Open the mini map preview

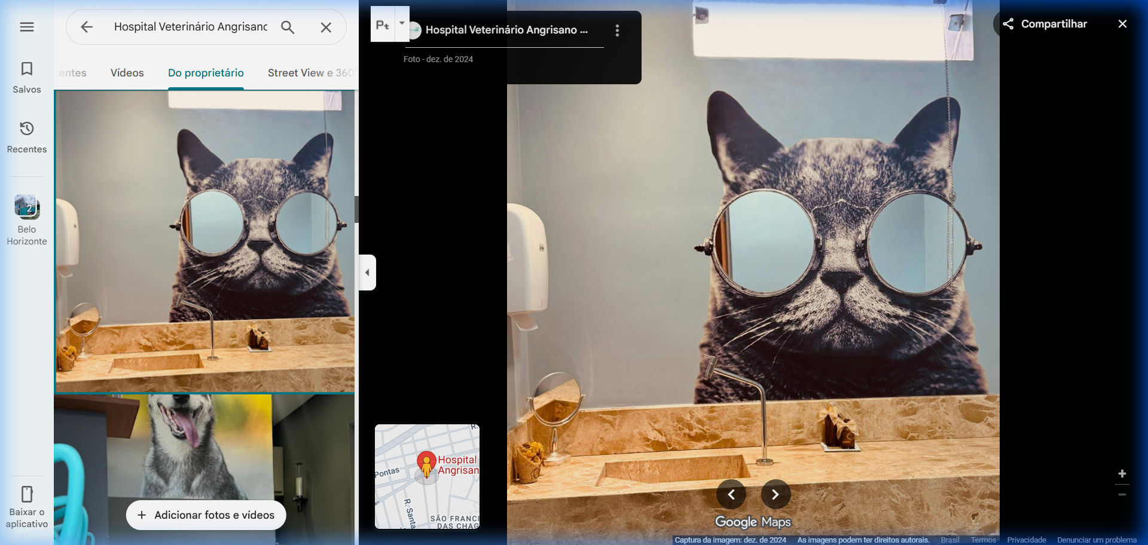click(x=427, y=476)
